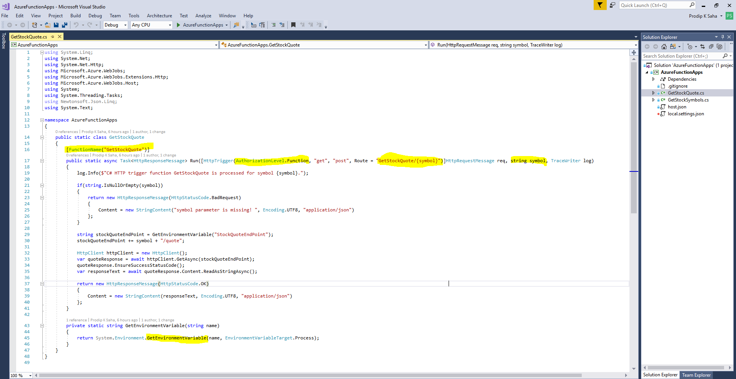Open the feedback icon next to Quick Launch
This screenshot has height=379, width=736.
(612, 5)
